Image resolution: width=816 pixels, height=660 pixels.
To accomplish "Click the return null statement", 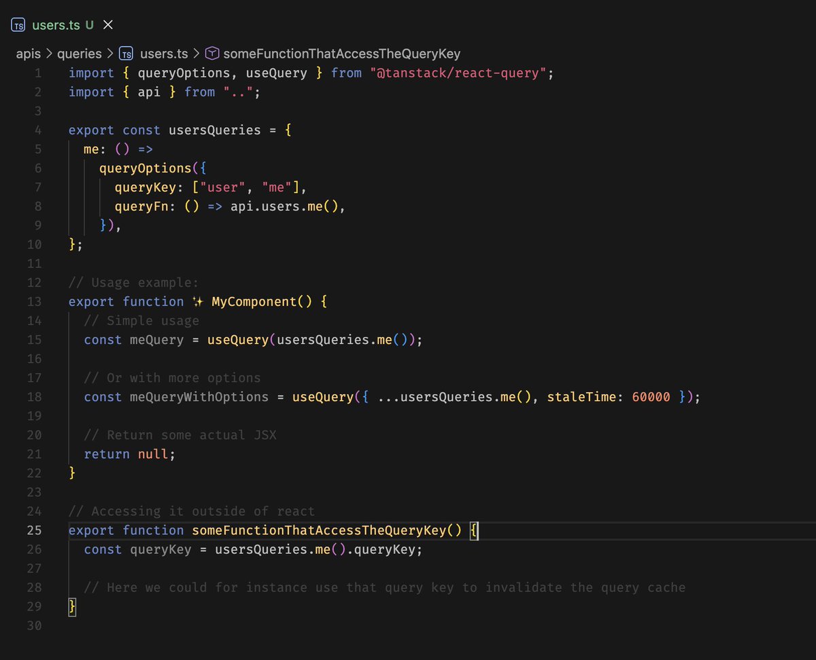I will pyautogui.click(x=129, y=453).
